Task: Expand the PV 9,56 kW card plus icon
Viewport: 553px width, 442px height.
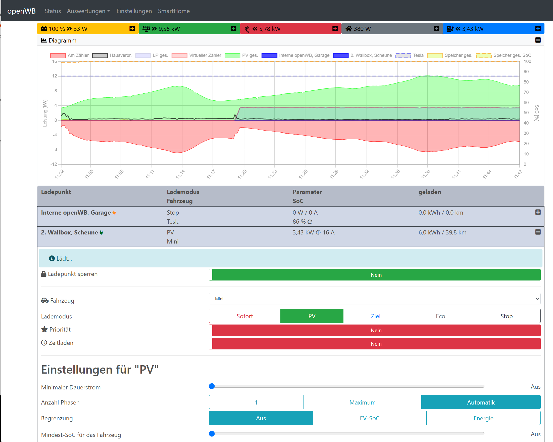Action: click(x=233, y=28)
